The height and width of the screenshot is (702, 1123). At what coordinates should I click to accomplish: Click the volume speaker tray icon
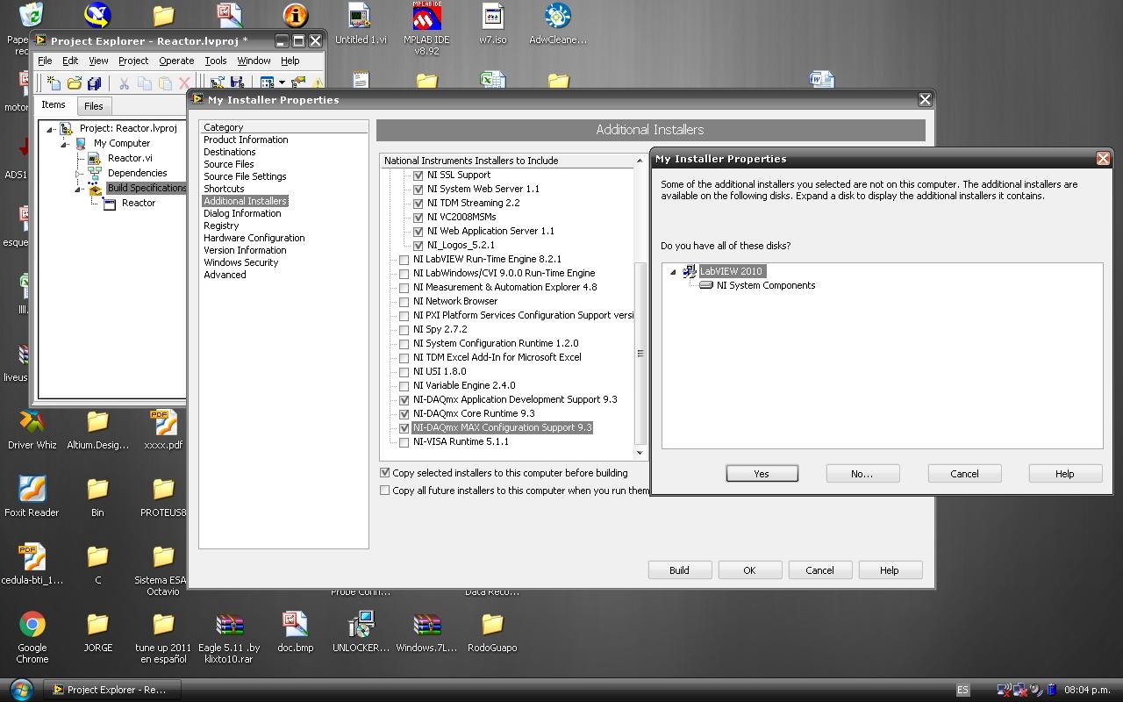coord(1035,690)
